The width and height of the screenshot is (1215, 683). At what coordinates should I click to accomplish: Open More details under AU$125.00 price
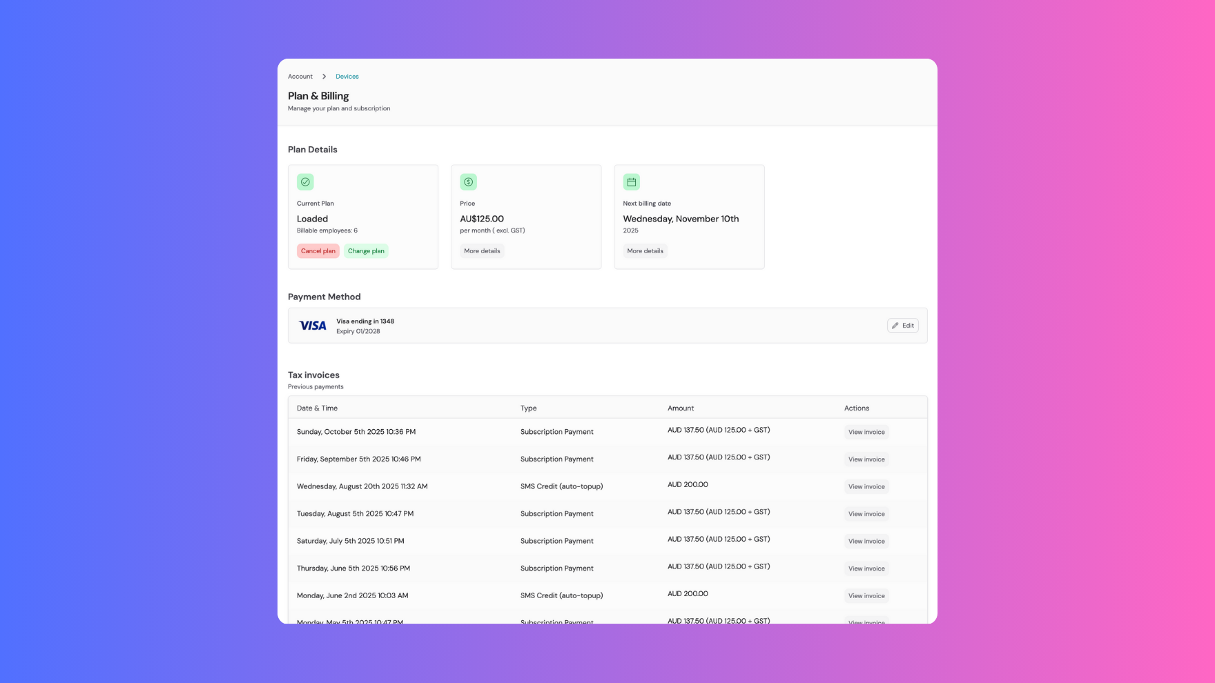482,250
